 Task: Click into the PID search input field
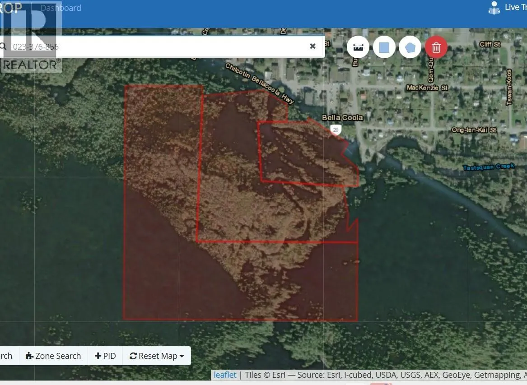click(x=158, y=46)
